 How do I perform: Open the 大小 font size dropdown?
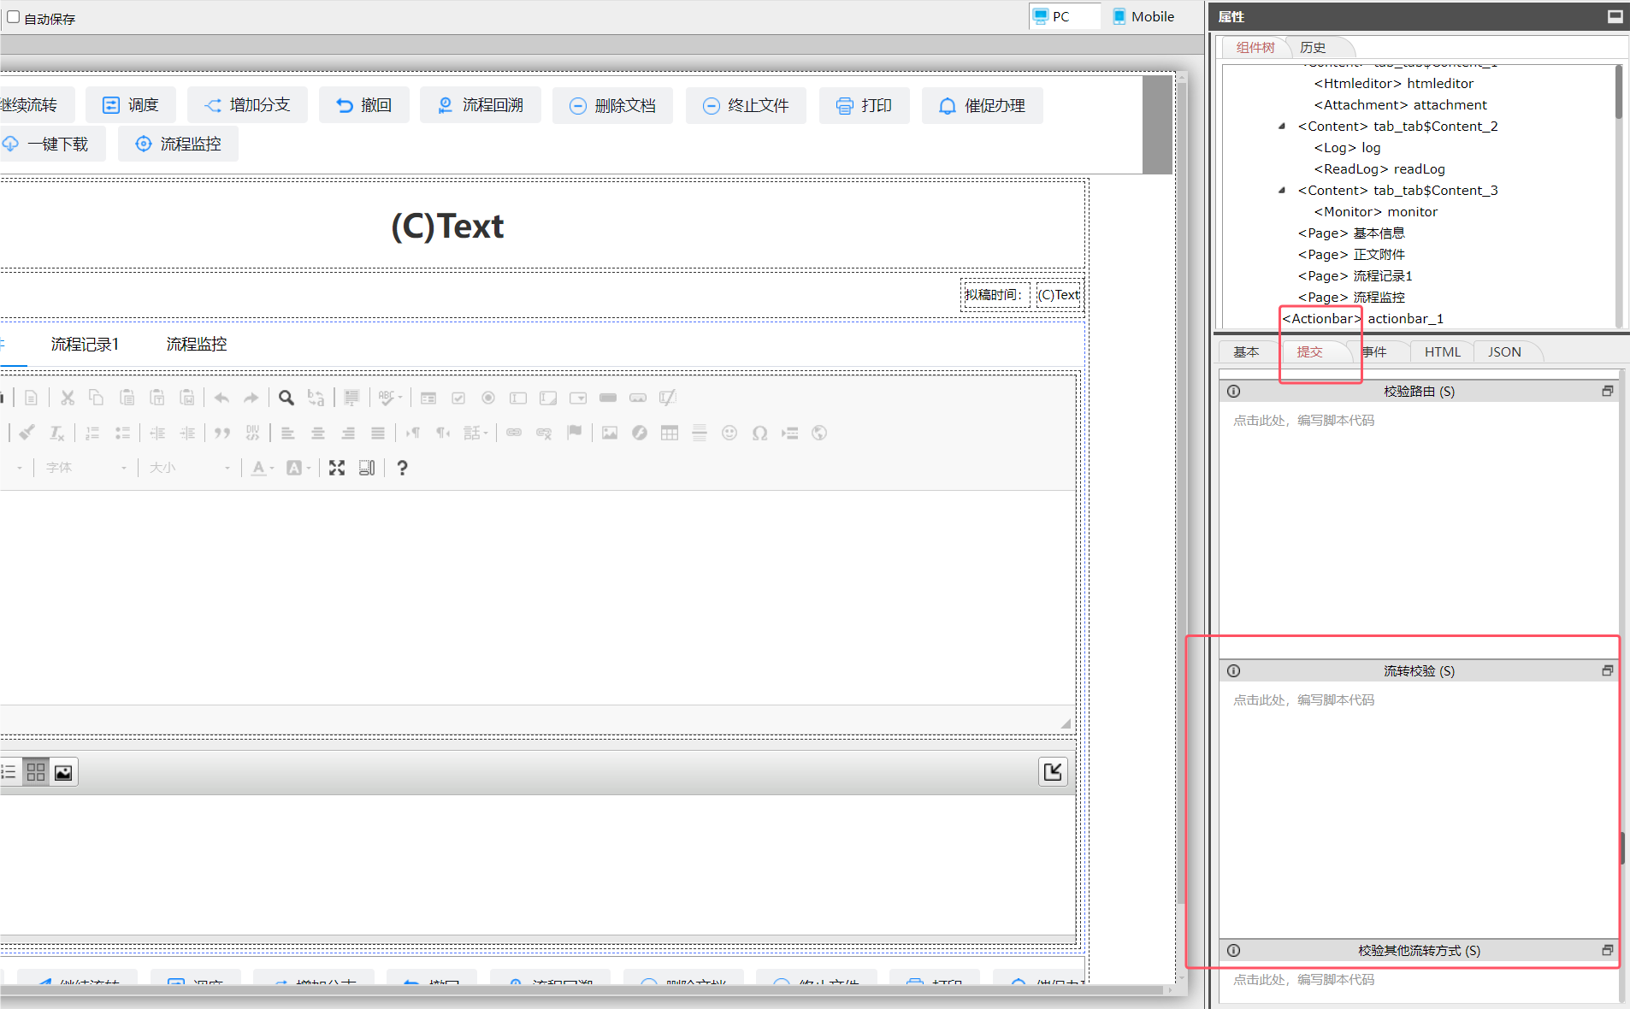pos(189,468)
